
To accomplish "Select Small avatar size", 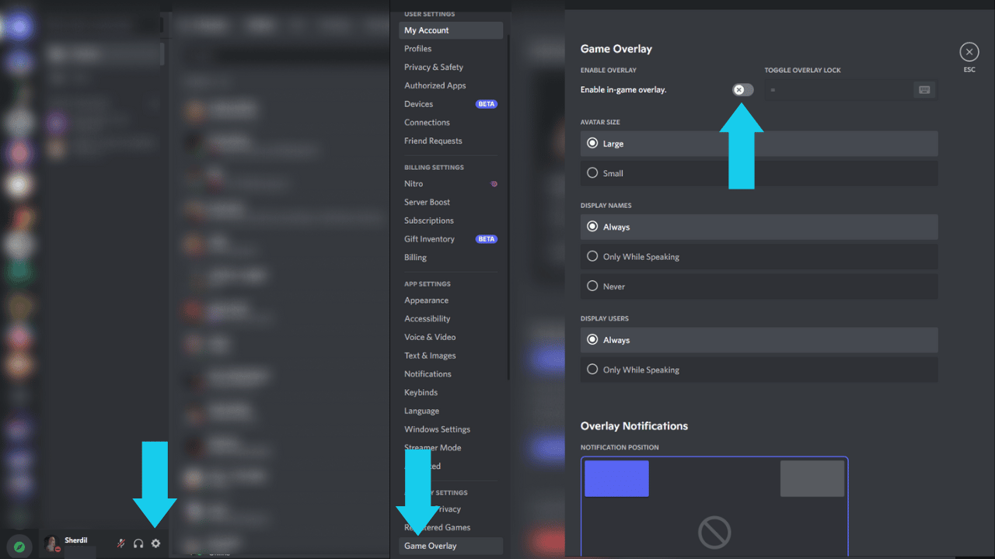I will tap(759, 173).
